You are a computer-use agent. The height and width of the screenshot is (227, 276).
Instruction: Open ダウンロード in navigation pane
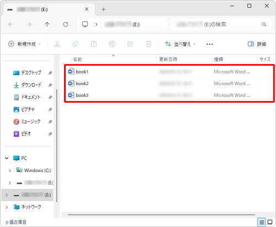click(31, 85)
